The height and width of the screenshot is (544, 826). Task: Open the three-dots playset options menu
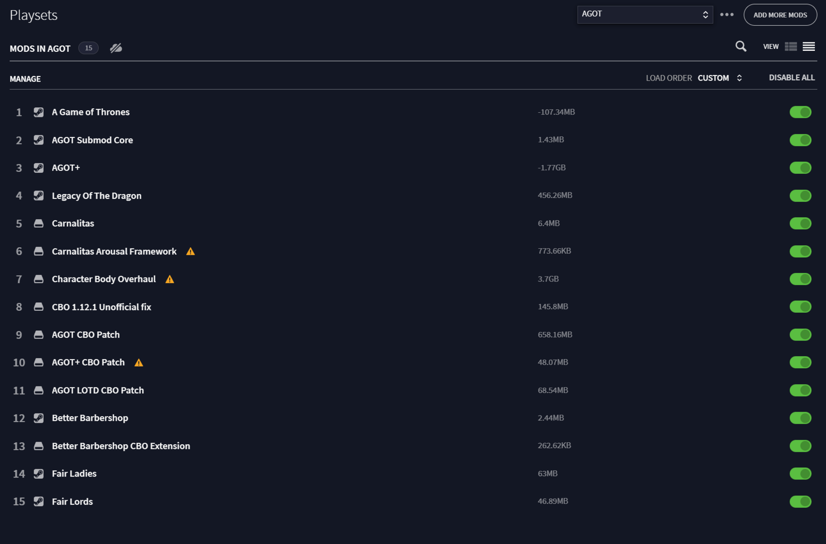click(727, 15)
